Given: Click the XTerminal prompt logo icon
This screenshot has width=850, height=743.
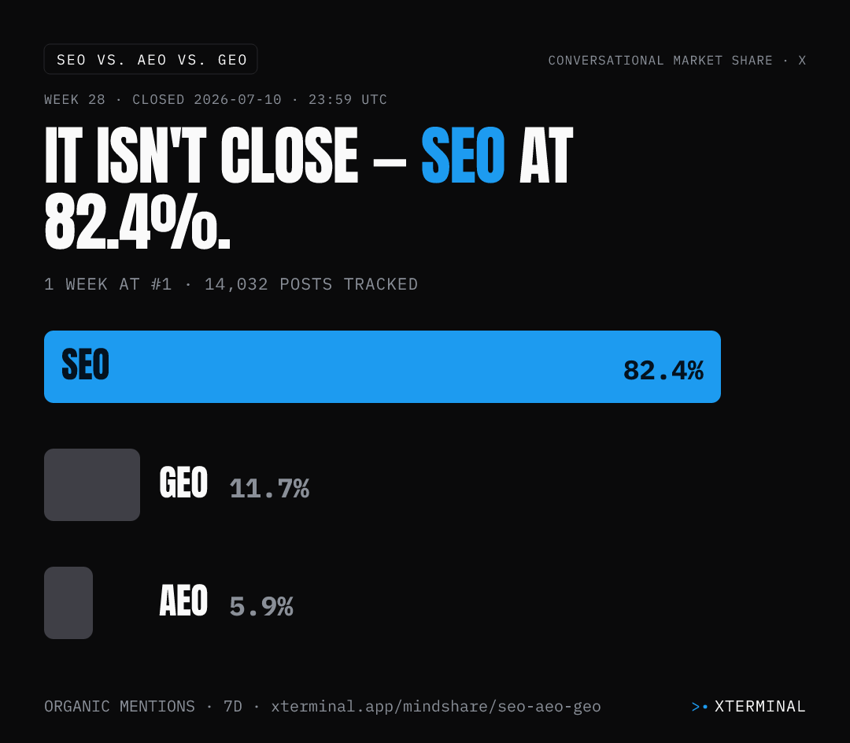Looking at the screenshot, I should point(700,707).
